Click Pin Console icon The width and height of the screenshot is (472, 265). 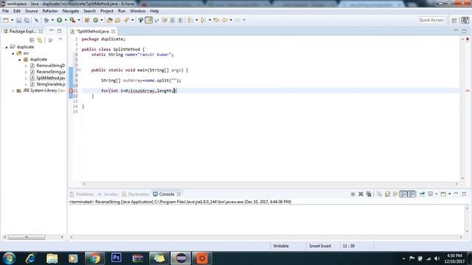click(x=422, y=194)
